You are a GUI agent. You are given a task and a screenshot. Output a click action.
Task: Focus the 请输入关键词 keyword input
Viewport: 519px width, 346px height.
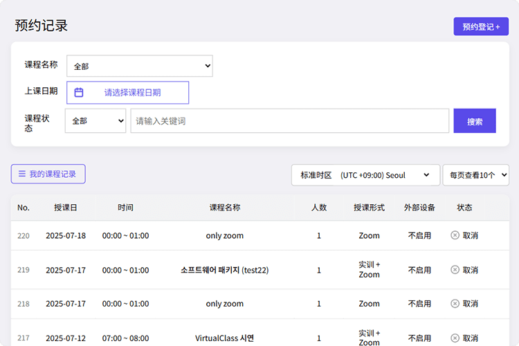tap(290, 121)
